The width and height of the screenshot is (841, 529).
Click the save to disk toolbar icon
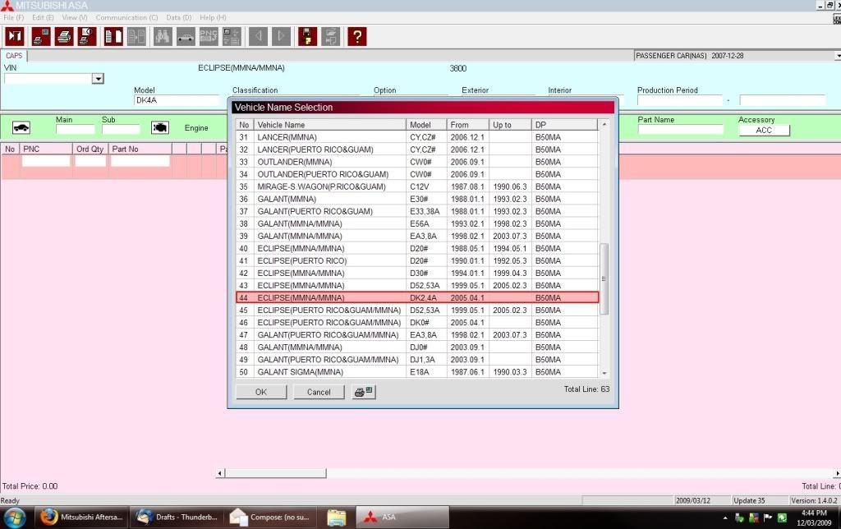point(307,36)
